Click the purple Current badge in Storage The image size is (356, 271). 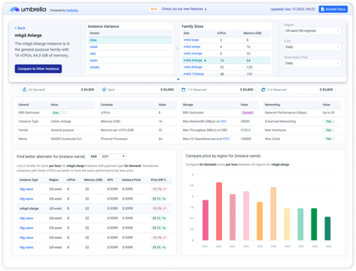coord(248,113)
